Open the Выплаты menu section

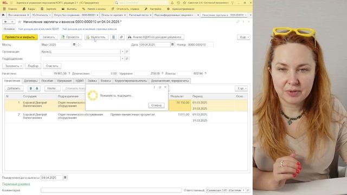pos(69,9)
